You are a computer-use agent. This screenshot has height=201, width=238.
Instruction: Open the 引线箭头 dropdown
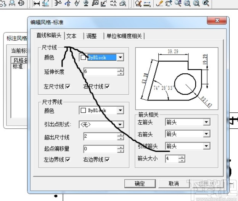[206, 146]
